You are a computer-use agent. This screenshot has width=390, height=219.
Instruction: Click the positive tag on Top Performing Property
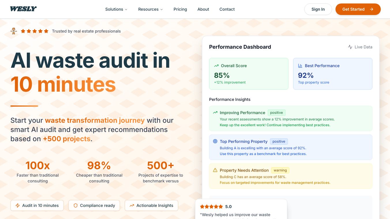[x=279, y=141]
